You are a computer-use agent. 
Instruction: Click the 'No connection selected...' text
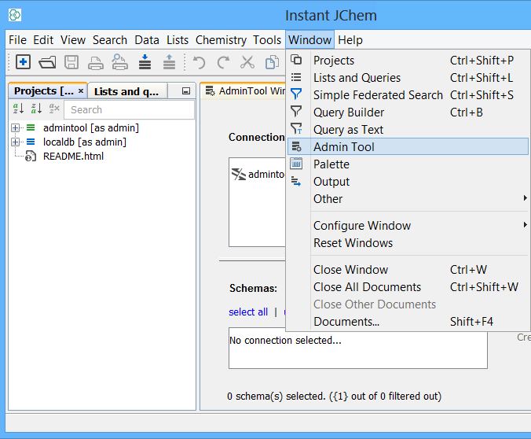tap(285, 341)
